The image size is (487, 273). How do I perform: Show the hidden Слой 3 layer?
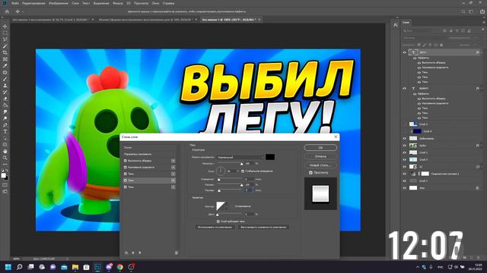[404, 124]
